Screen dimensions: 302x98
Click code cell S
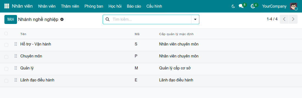136,44
